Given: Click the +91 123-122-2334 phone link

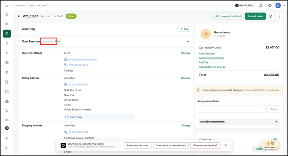Looking at the screenshot, I should tap(78, 65).
